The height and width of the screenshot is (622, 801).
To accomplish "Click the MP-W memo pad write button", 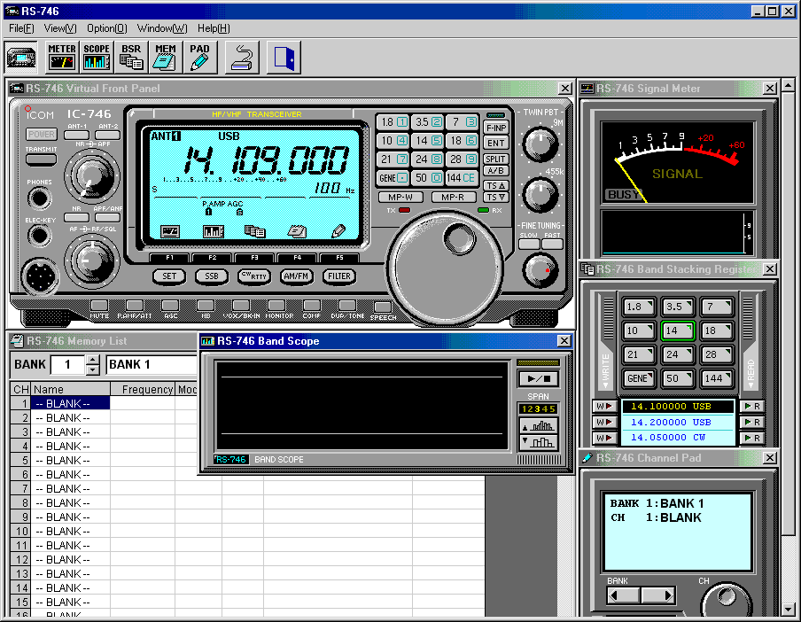I will (400, 197).
